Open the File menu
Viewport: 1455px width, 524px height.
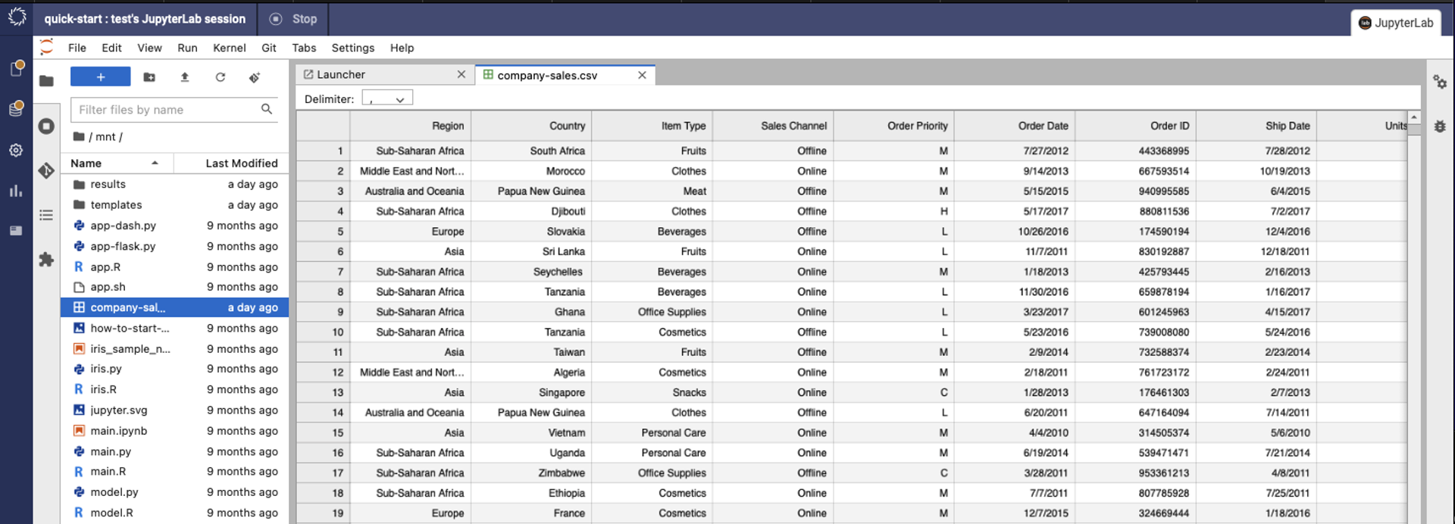coord(77,48)
